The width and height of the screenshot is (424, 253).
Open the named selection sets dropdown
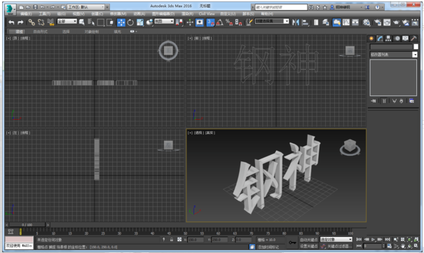pyautogui.click(x=272, y=21)
